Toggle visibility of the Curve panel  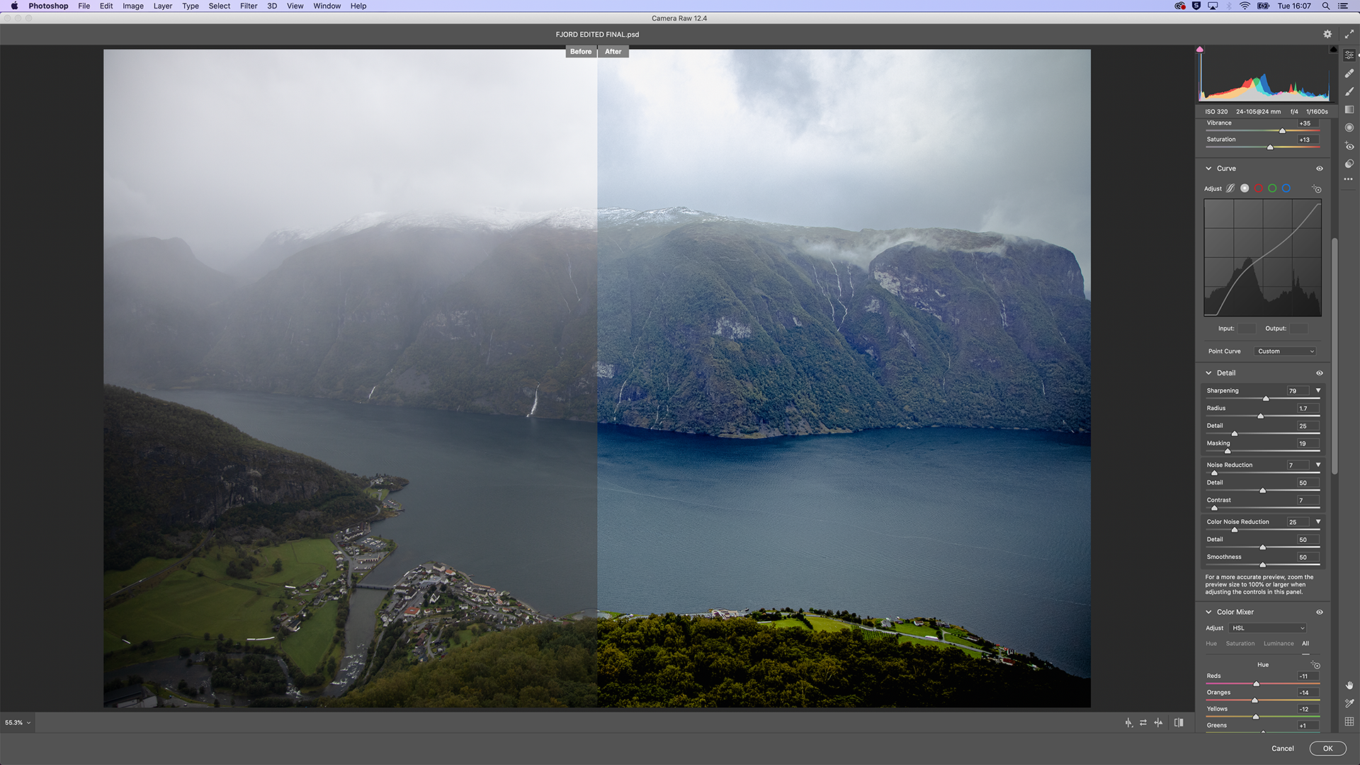pyautogui.click(x=1320, y=169)
